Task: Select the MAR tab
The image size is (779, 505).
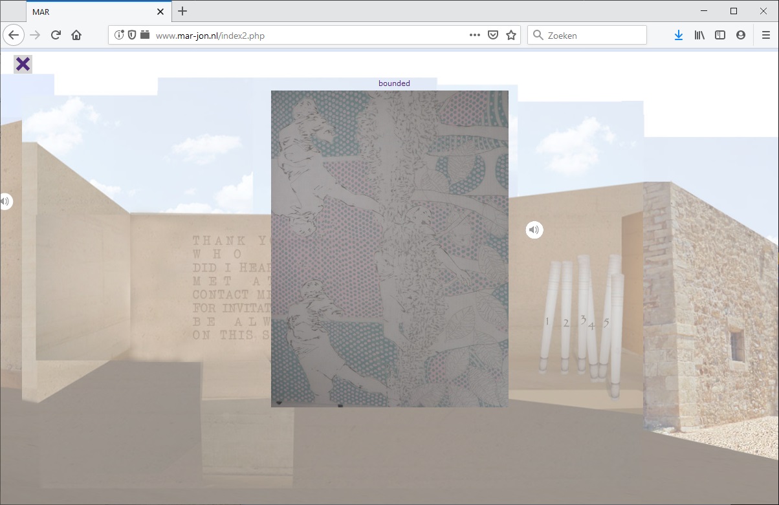Action: pyautogui.click(x=91, y=11)
